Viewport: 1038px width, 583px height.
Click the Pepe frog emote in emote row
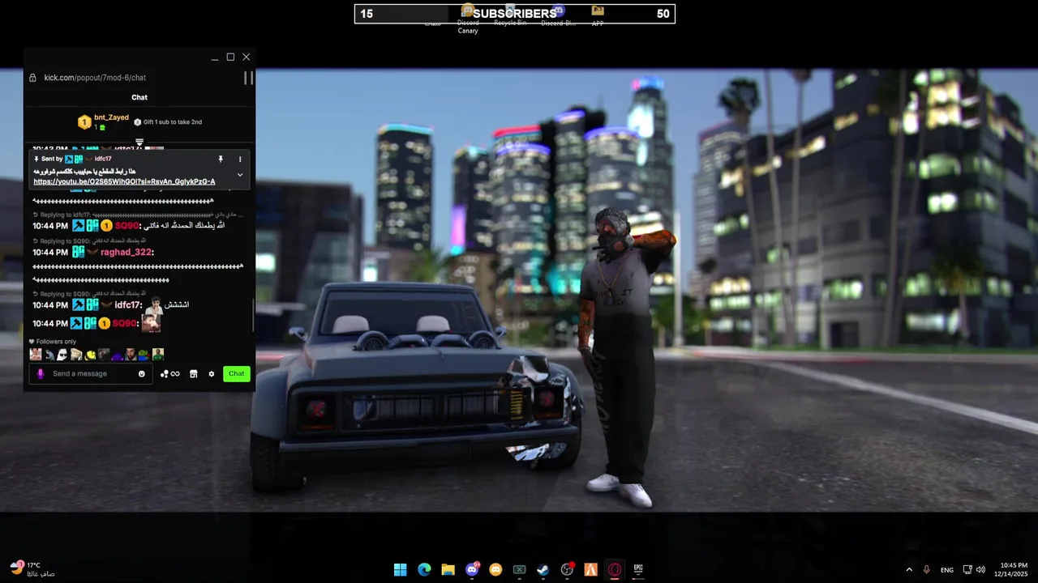tap(144, 355)
